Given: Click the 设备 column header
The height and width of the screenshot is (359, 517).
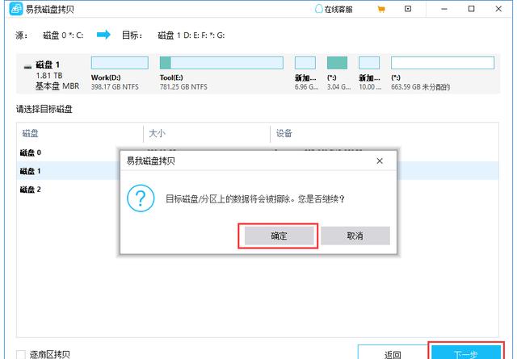Looking at the screenshot, I should [x=284, y=133].
